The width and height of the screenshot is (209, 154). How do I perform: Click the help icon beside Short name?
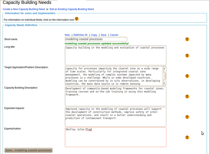[x=187, y=39]
